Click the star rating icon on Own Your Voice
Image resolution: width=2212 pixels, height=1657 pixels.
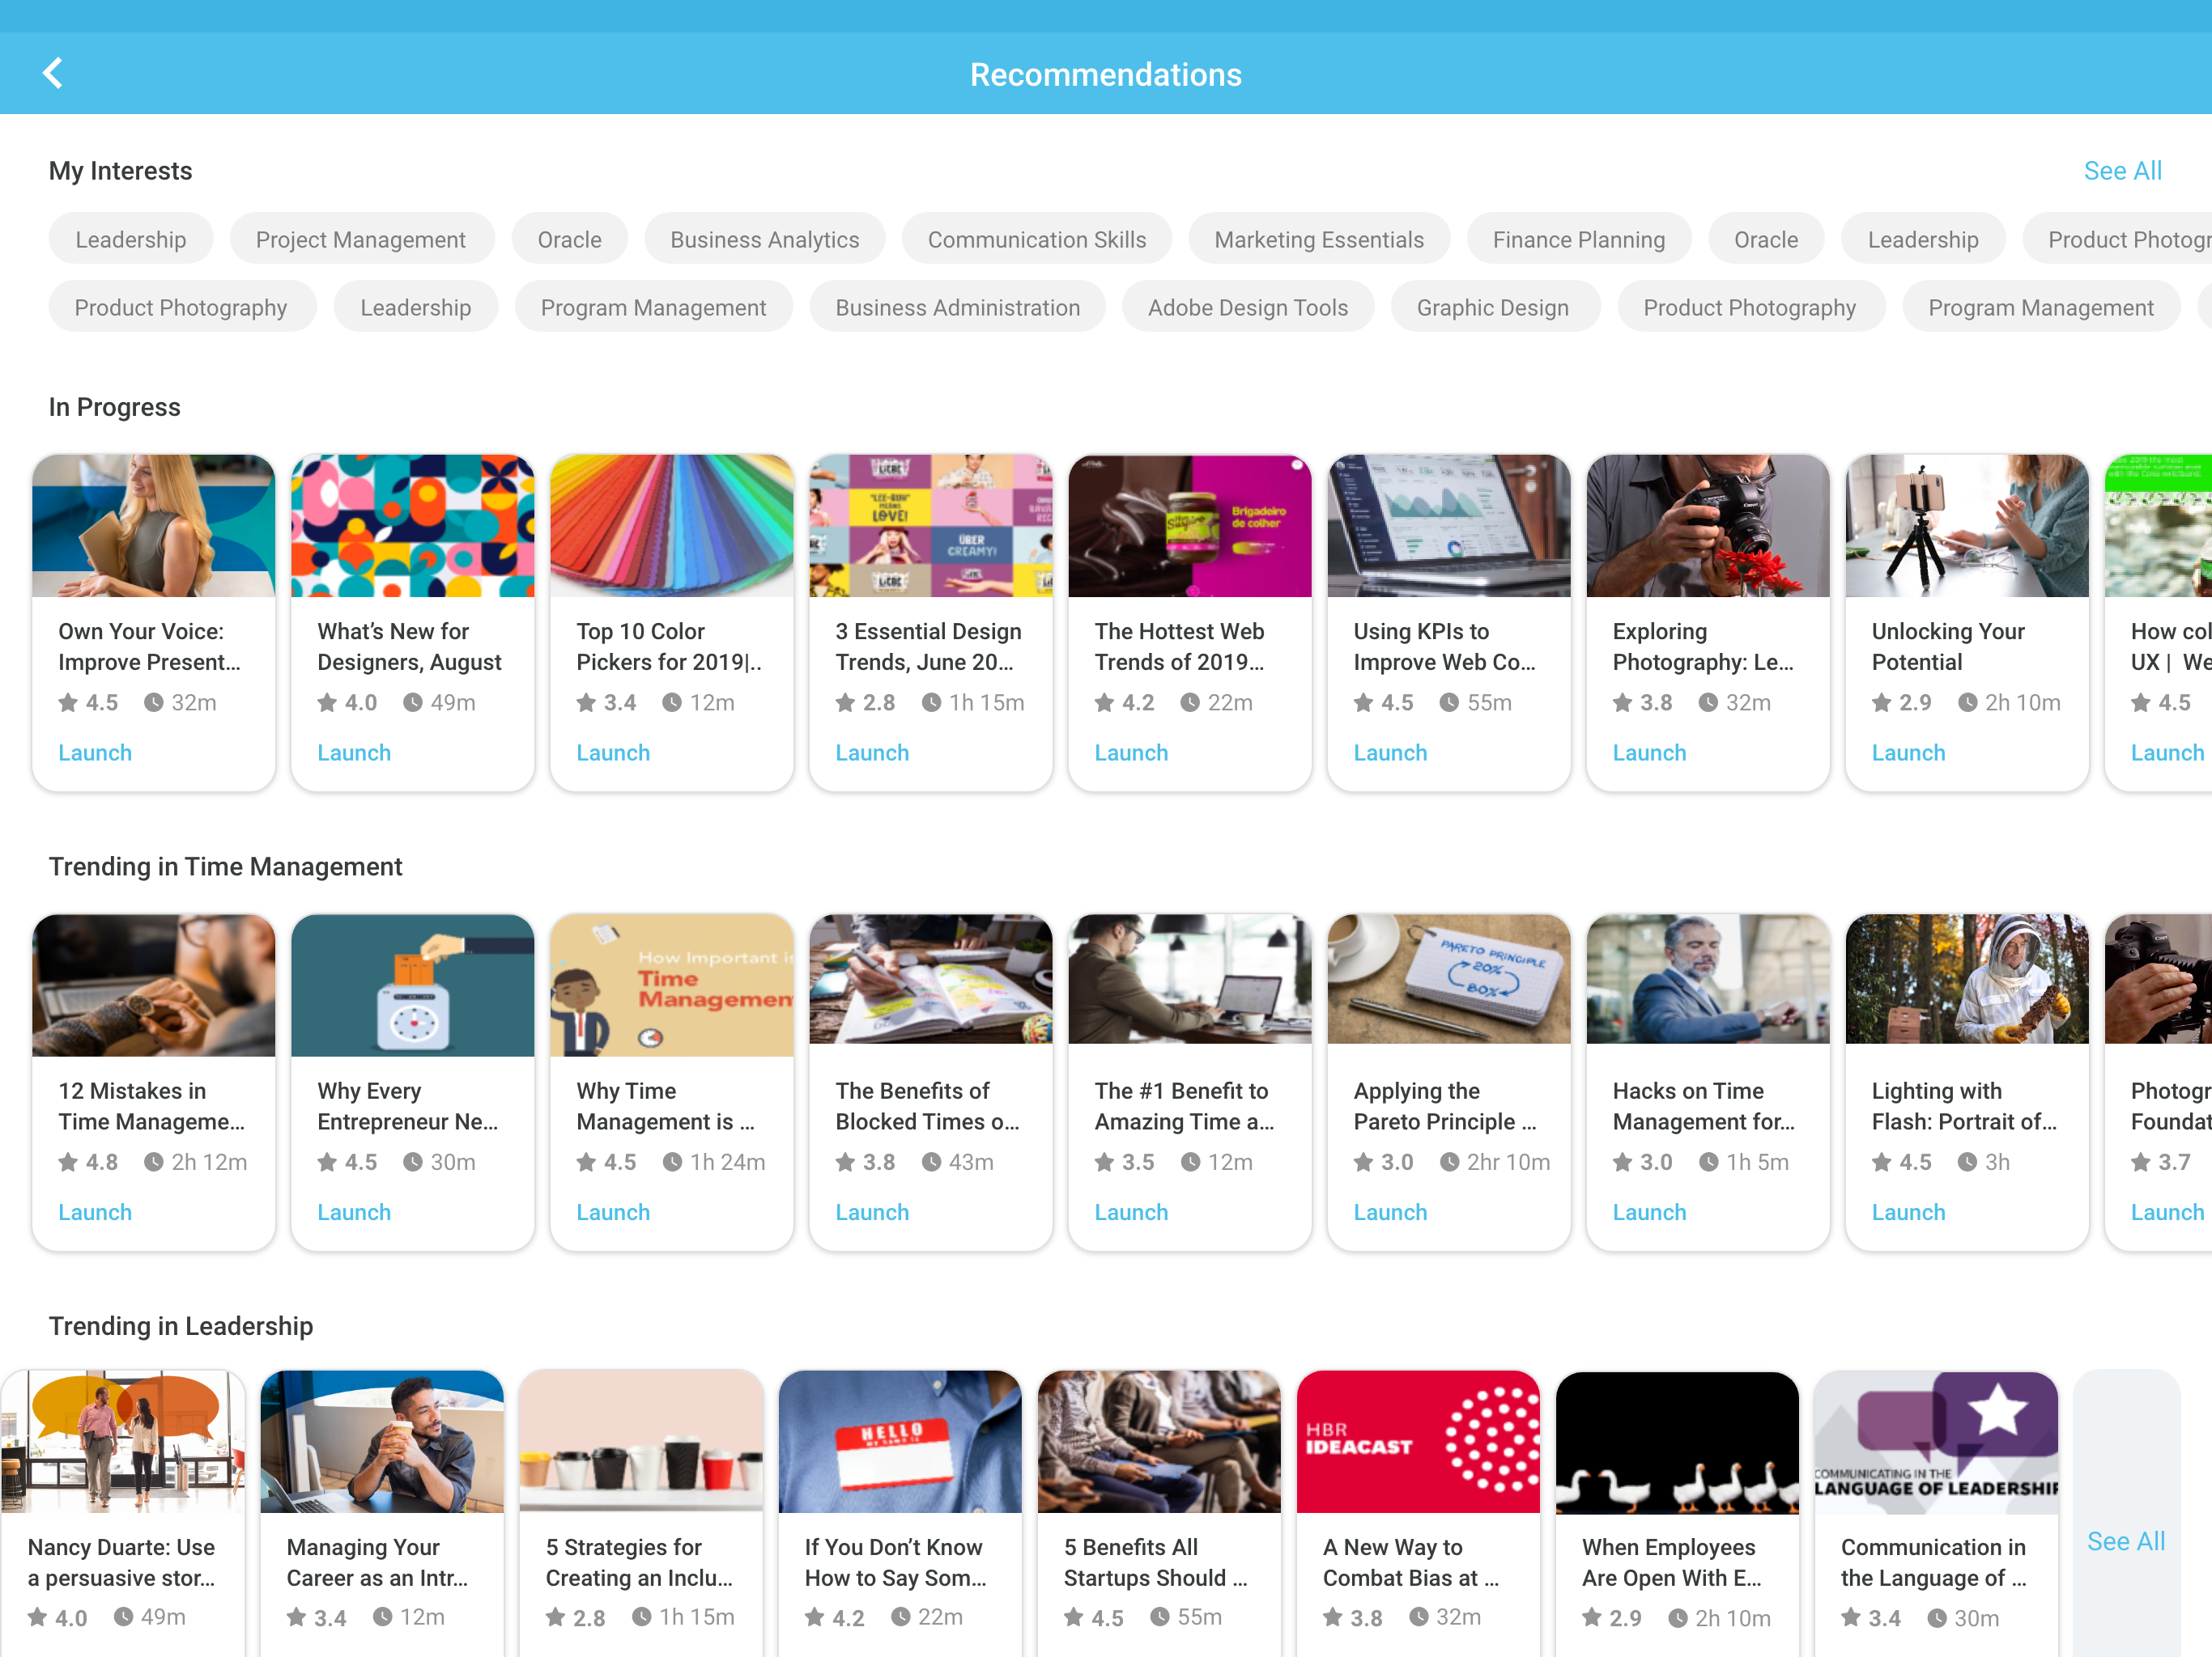(68, 702)
